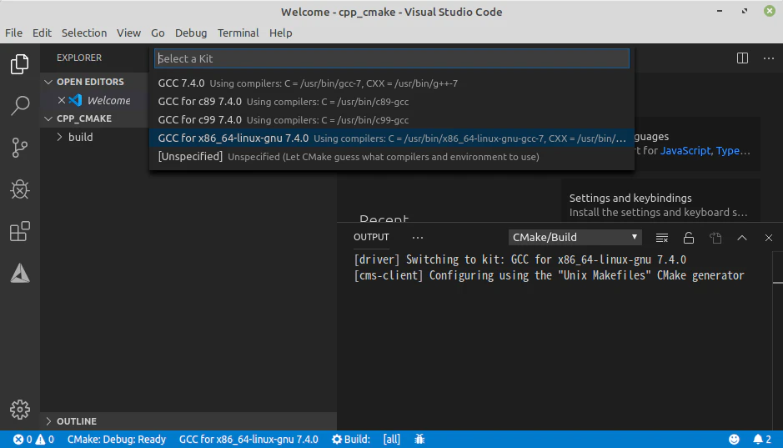Toggle output scroll lock icon

pyautogui.click(x=689, y=238)
